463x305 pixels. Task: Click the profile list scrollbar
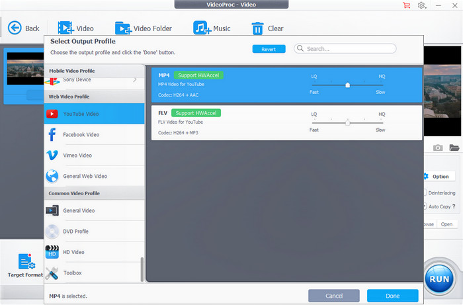pos(142,269)
